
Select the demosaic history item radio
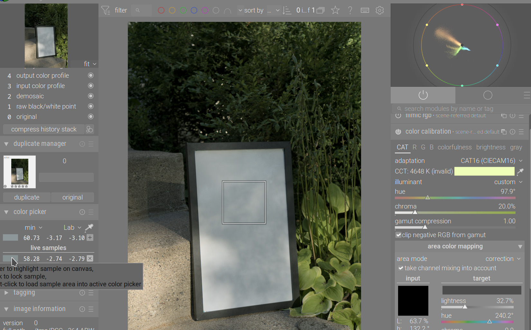click(91, 96)
